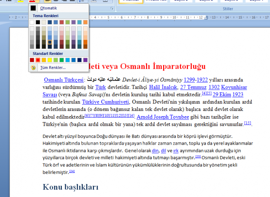Open the Halil İnalcık link
This screenshot has height=197, width=270.
163,87
